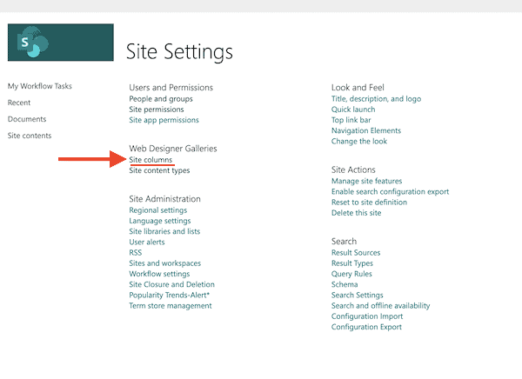
Task: Click the SharePoint site logo
Action: pos(61,43)
